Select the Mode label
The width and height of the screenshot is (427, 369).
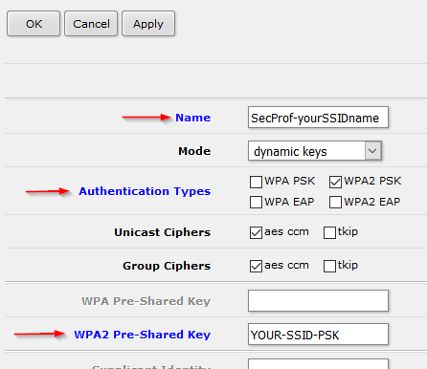[194, 151]
